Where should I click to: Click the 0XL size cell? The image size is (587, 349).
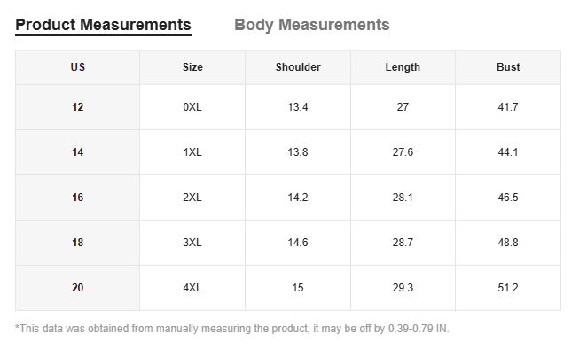tap(192, 107)
